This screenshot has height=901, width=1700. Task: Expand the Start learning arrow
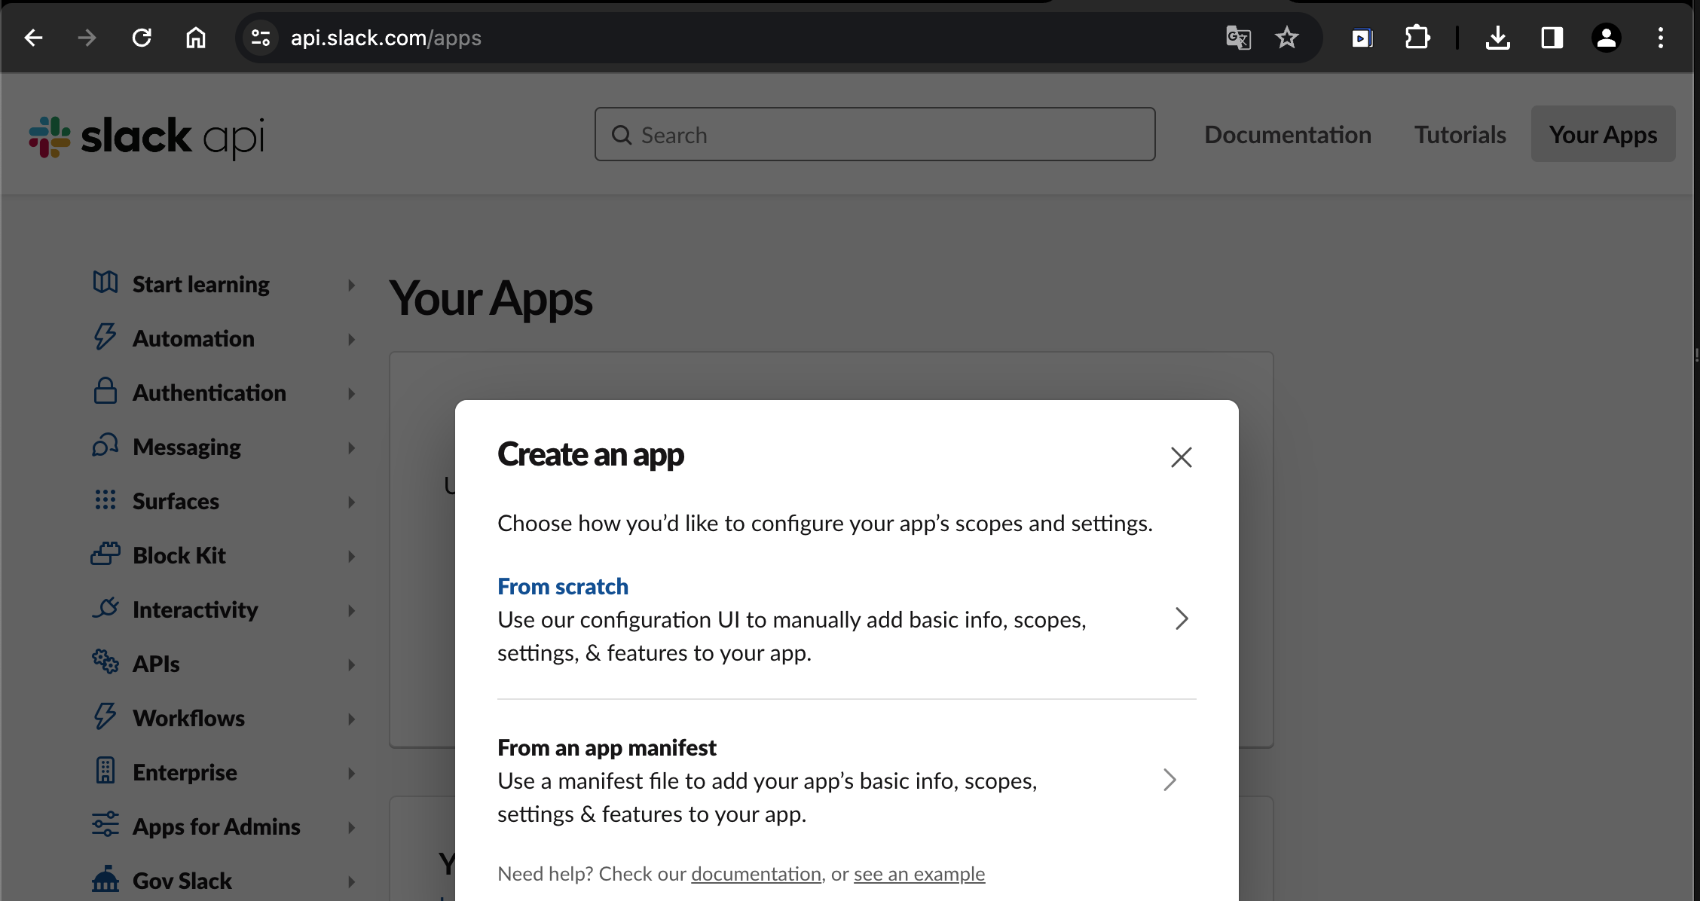click(351, 285)
